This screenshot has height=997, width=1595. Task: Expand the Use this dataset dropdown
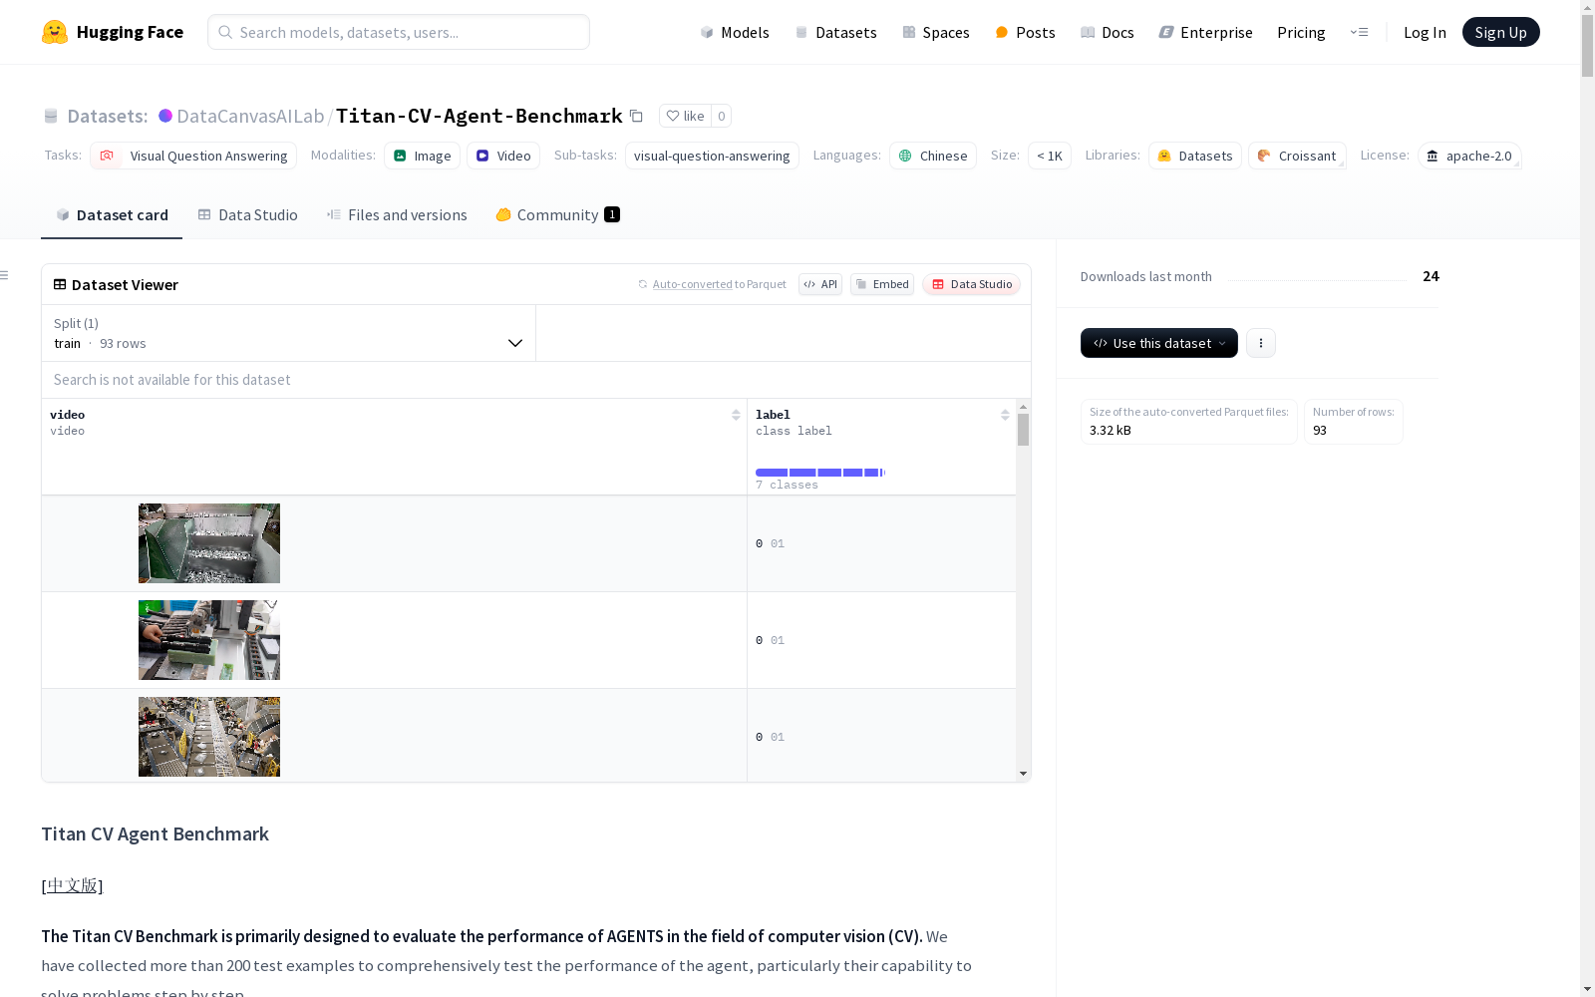click(1159, 343)
